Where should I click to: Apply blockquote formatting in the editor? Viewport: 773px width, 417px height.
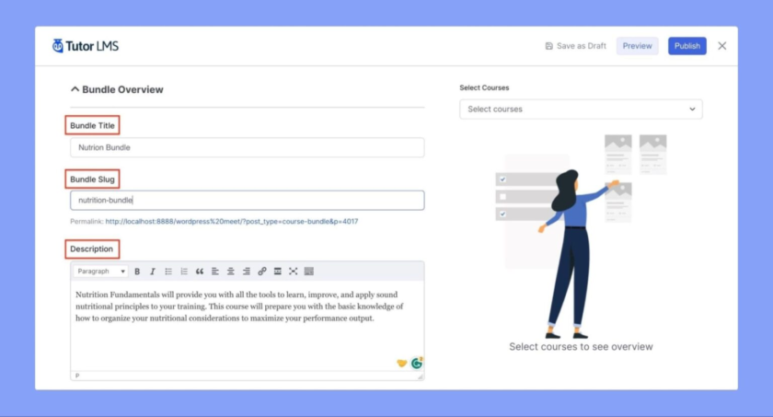200,272
